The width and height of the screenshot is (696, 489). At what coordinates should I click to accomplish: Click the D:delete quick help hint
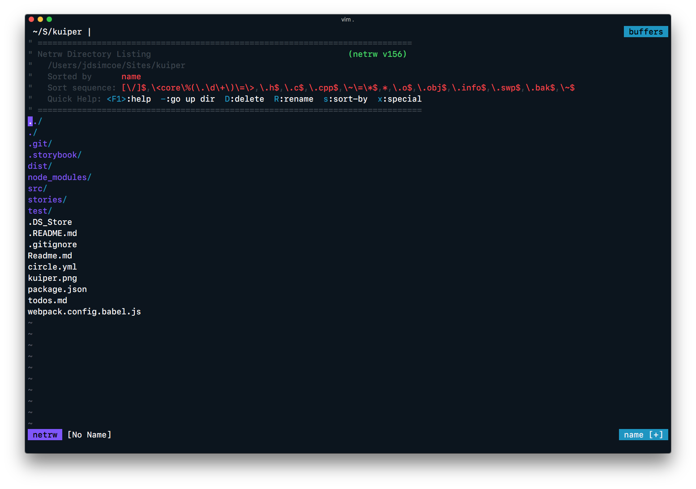click(x=245, y=99)
